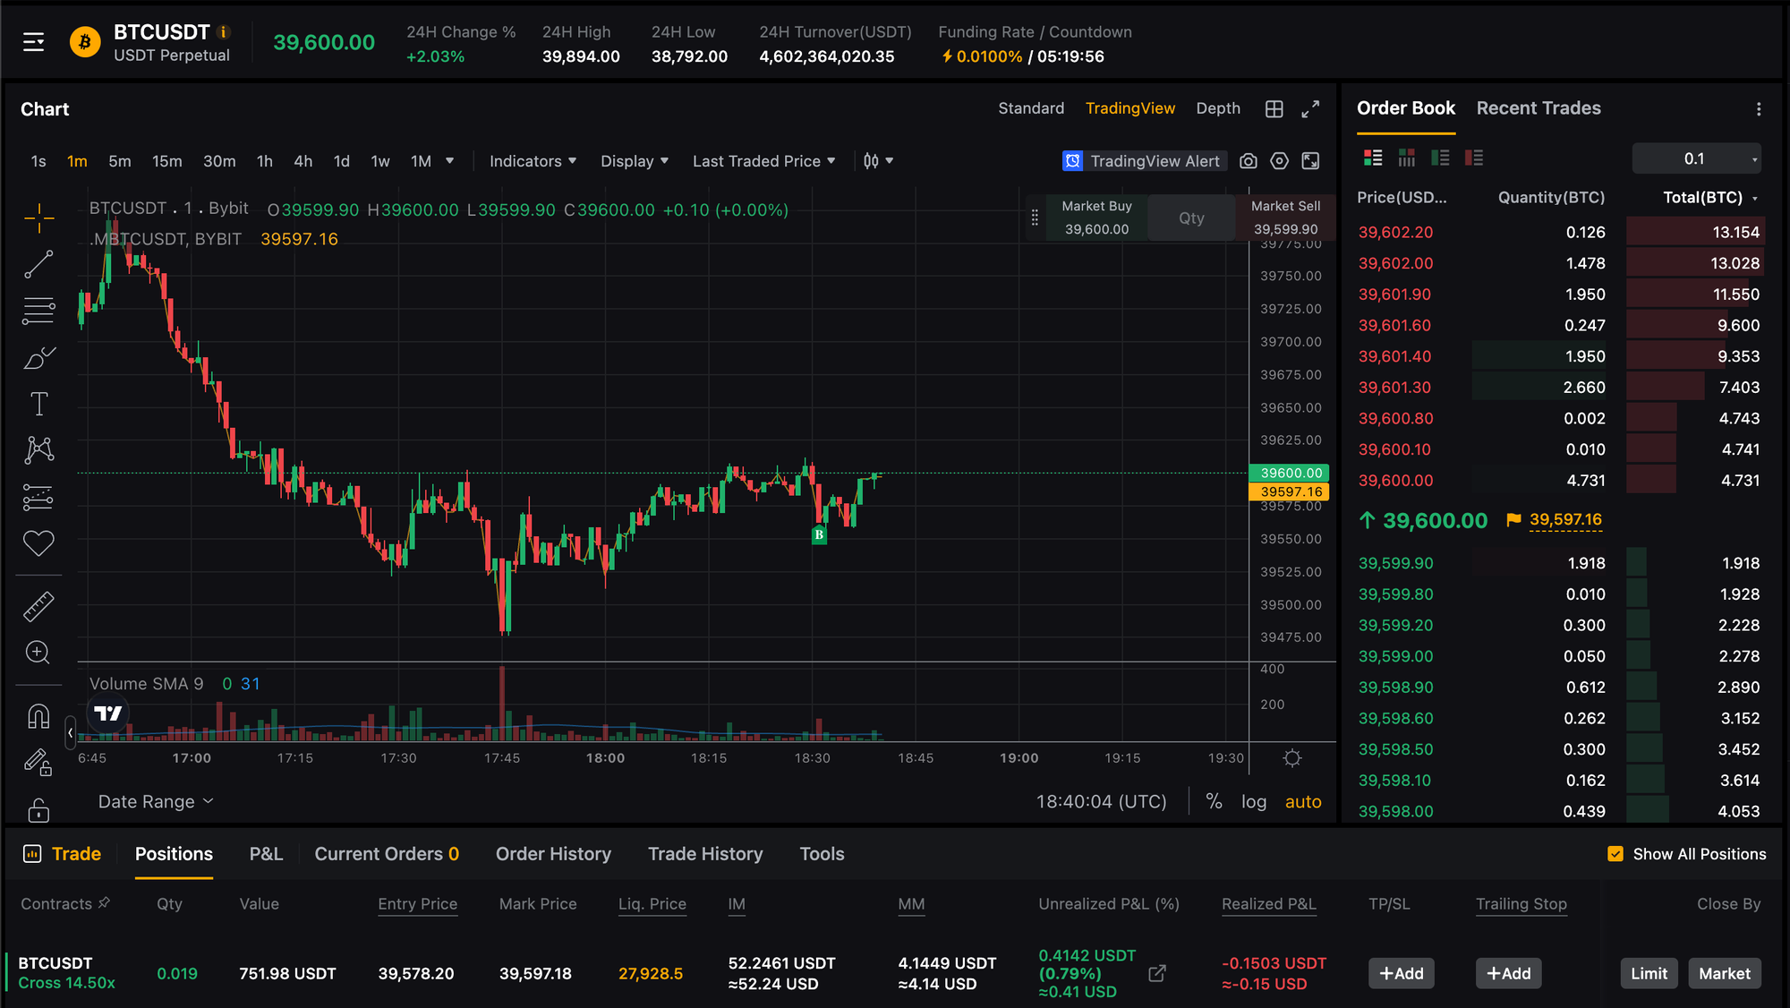Select the brush drawing tool
The width and height of the screenshot is (1790, 1008).
click(x=38, y=357)
